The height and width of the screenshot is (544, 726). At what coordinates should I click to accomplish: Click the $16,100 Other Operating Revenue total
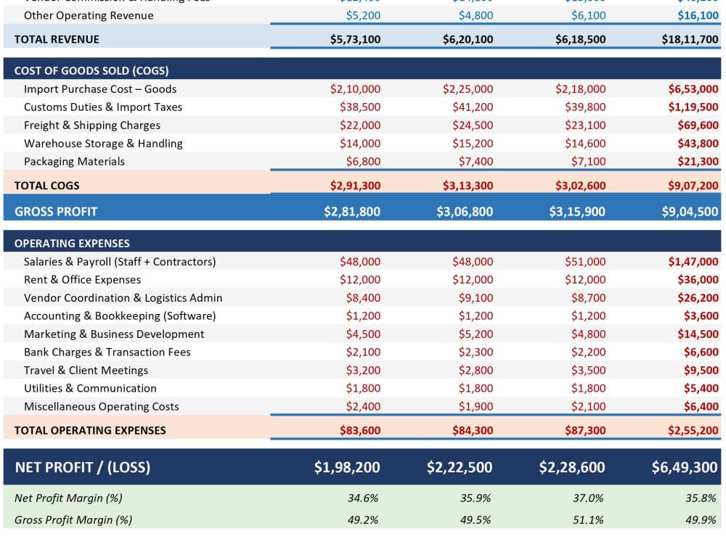pyautogui.click(x=698, y=15)
